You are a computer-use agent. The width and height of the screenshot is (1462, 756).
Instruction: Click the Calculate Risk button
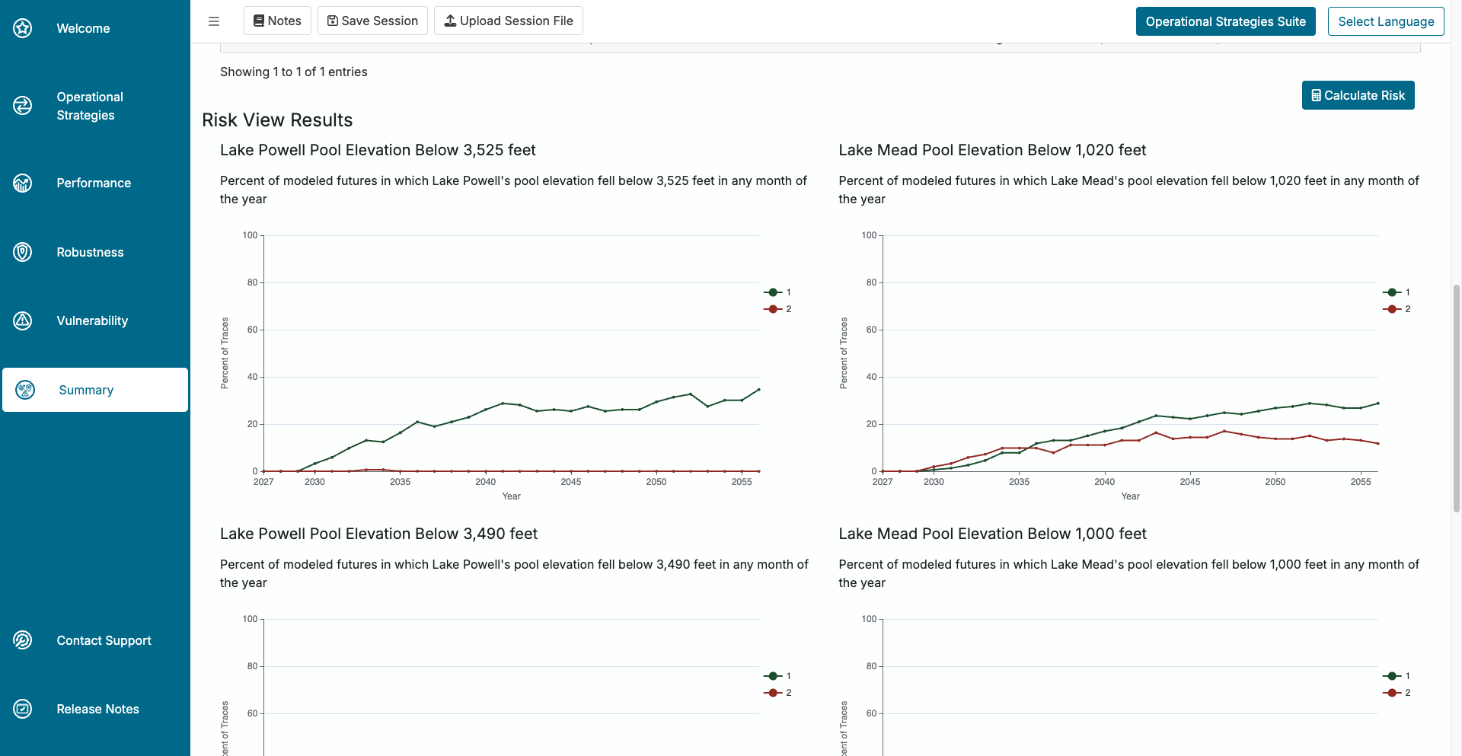click(x=1358, y=95)
